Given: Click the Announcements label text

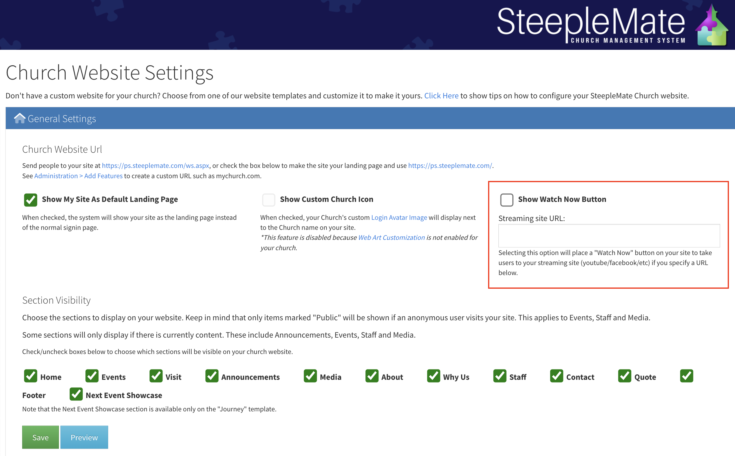Looking at the screenshot, I should click(x=250, y=377).
